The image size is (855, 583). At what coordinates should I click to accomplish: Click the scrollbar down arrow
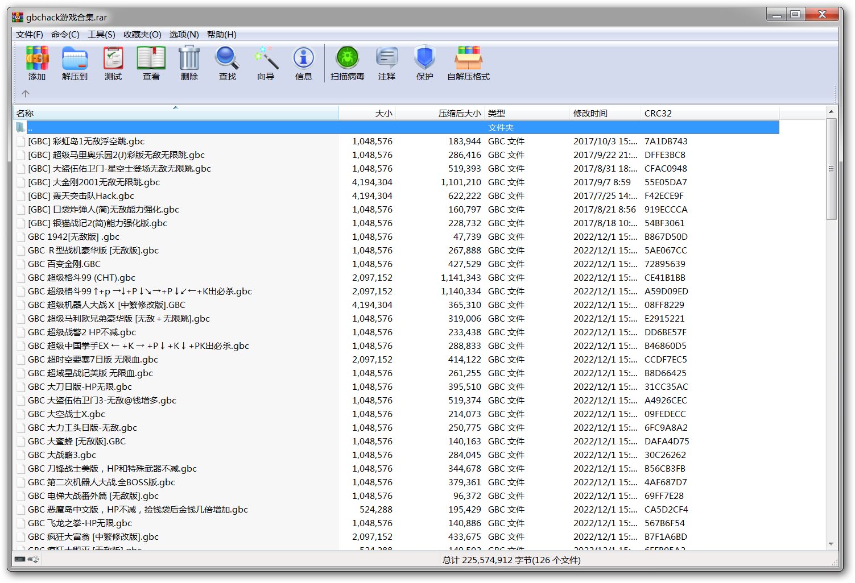click(x=831, y=544)
